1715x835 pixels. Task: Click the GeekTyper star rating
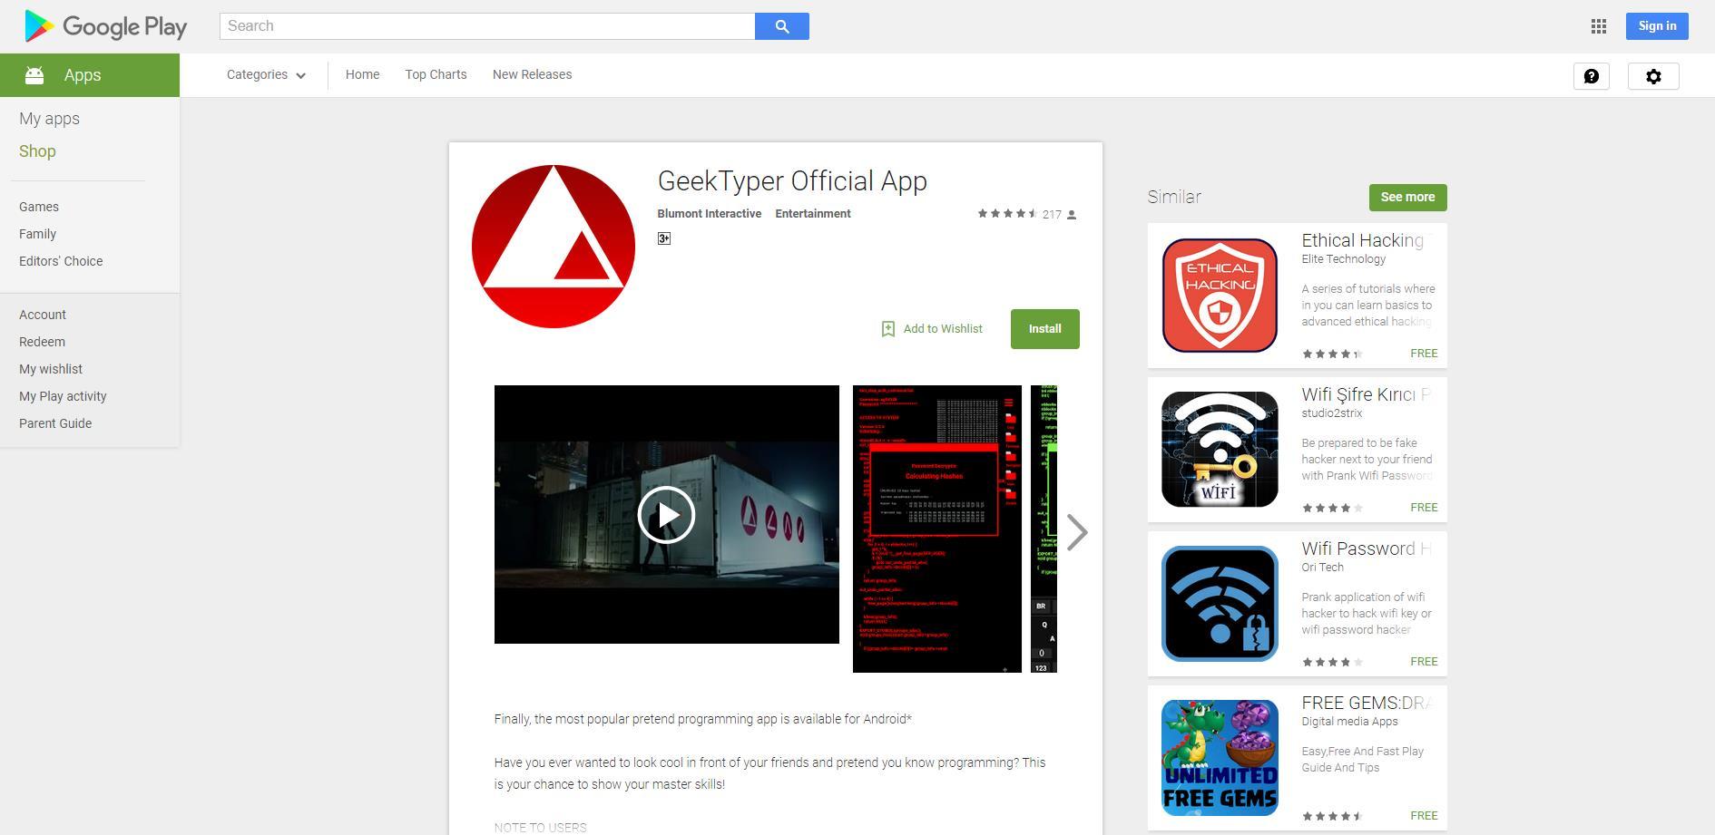pyautogui.click(x=1007, y=214)
